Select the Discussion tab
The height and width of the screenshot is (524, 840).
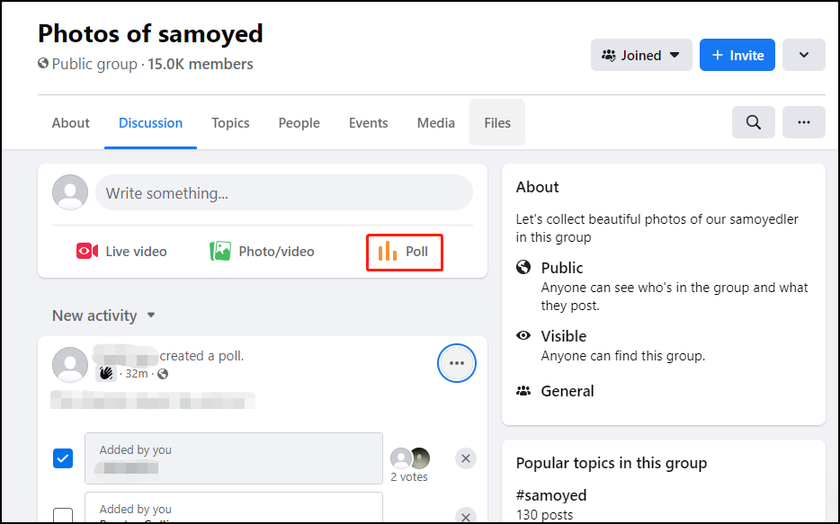pyautogui.click(x=150, y=122)
